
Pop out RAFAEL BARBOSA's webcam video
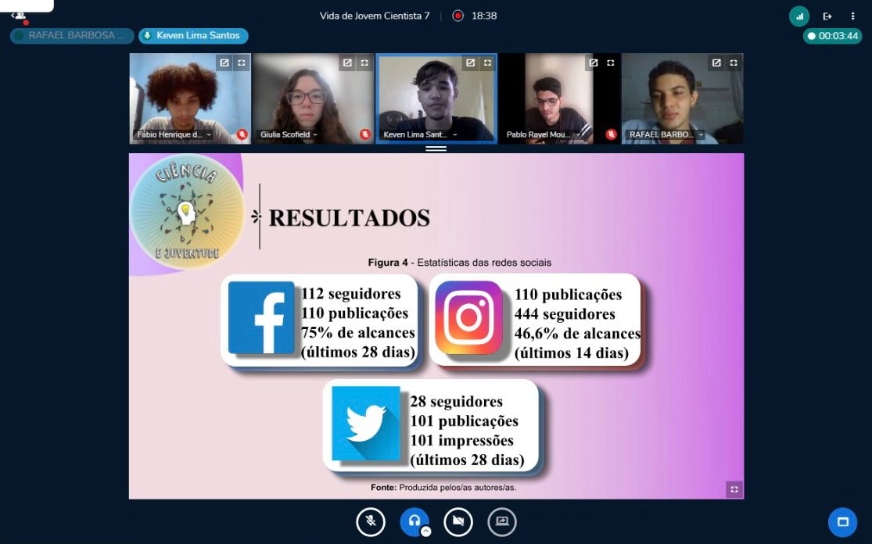[716, 63]
